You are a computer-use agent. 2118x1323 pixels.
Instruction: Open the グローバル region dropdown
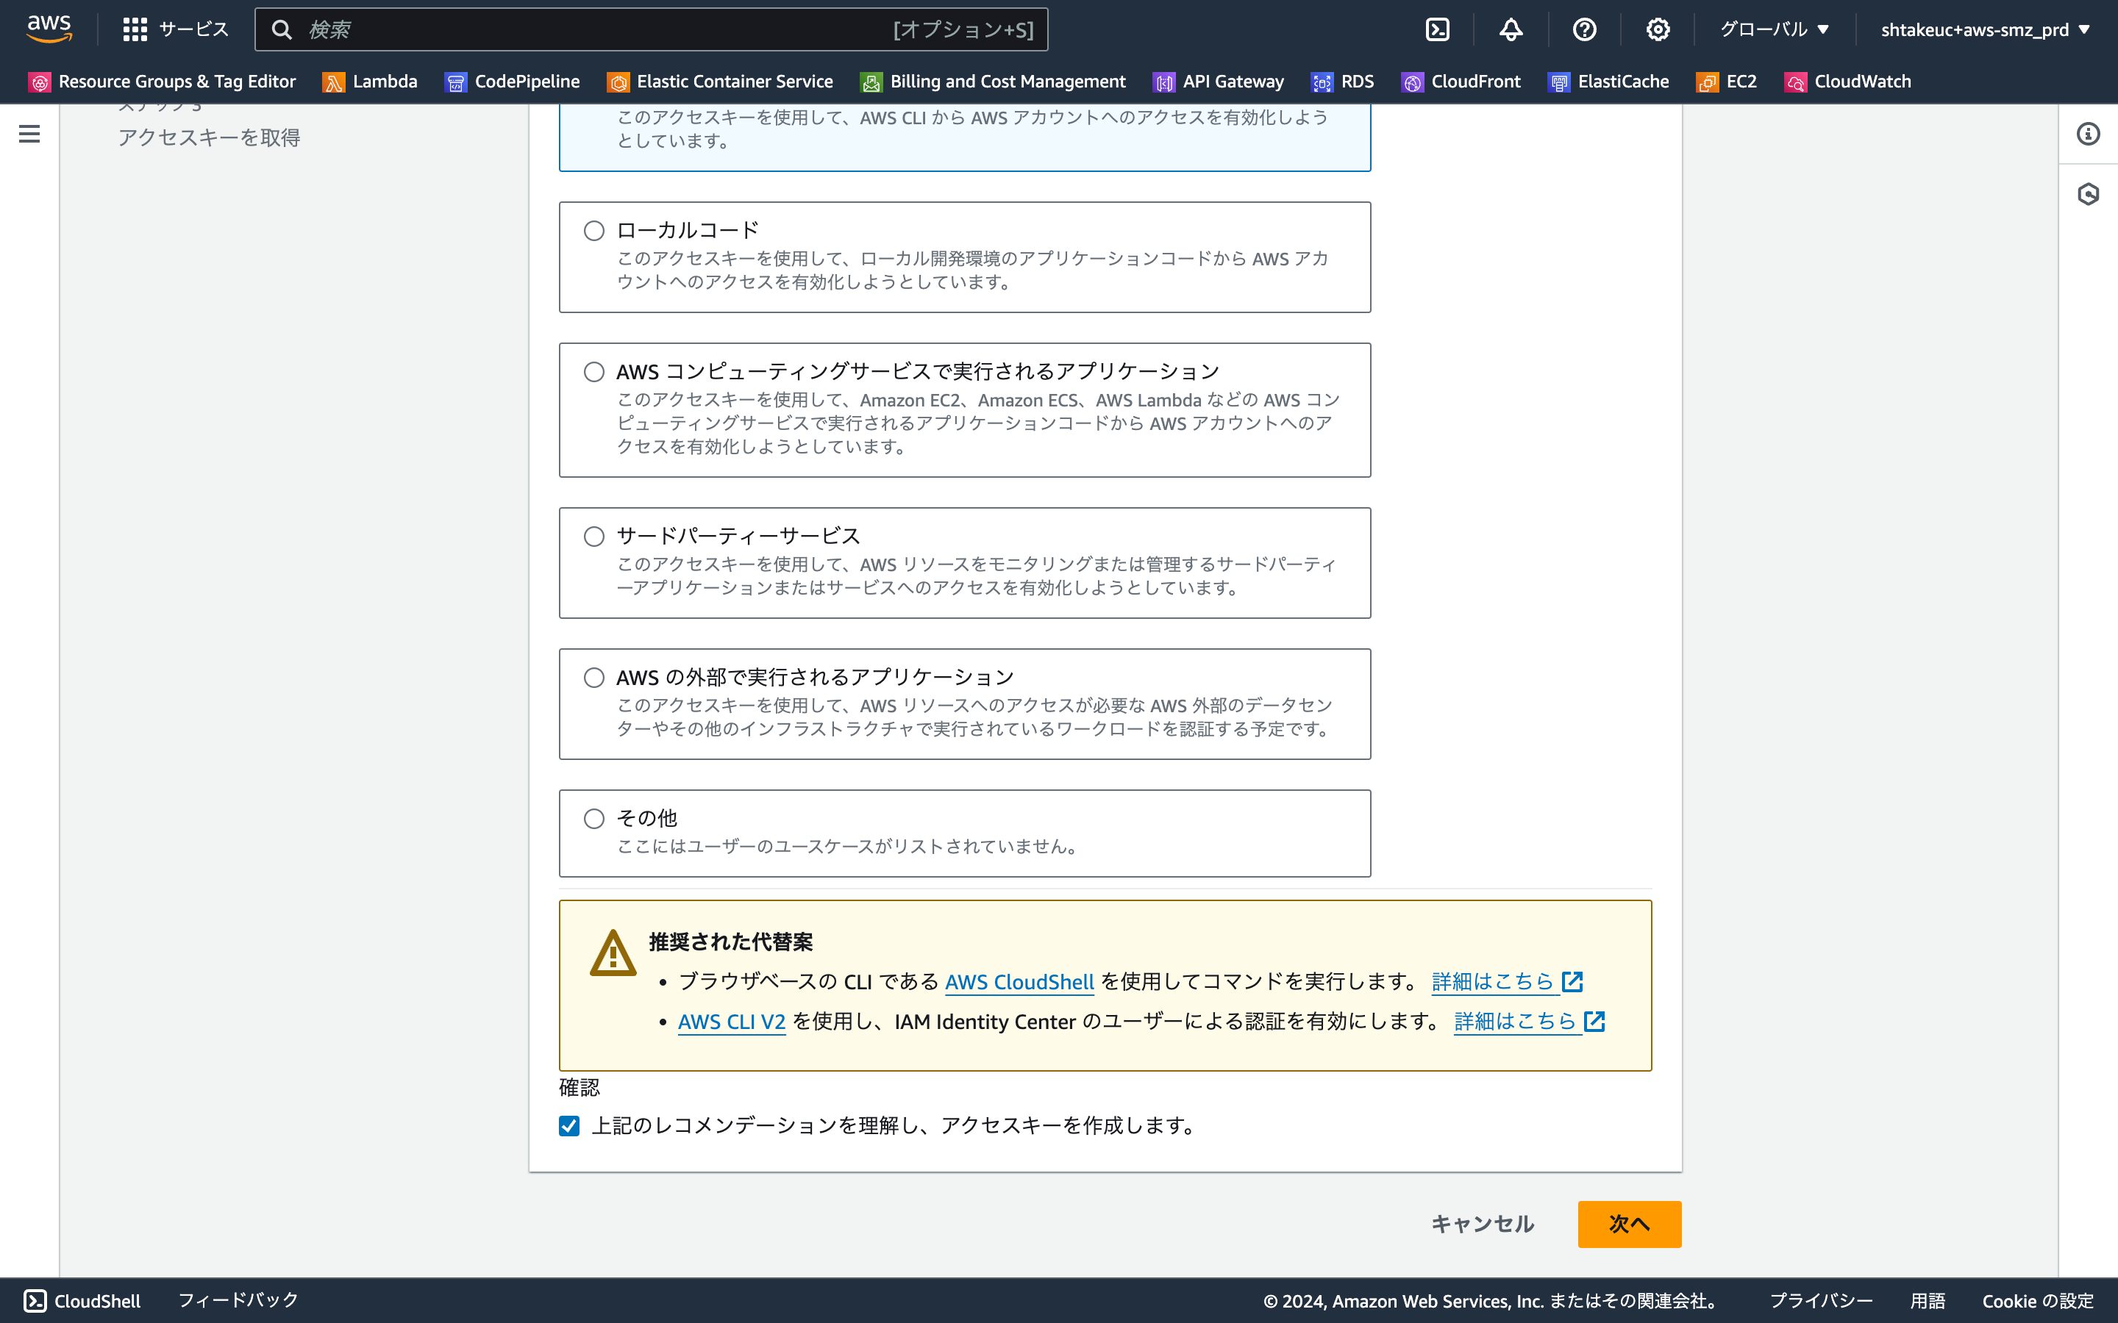click(x=1775, y=29)
